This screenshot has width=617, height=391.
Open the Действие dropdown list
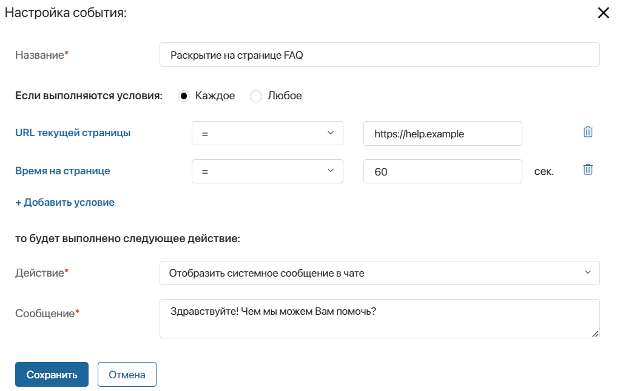coord(379,273)
